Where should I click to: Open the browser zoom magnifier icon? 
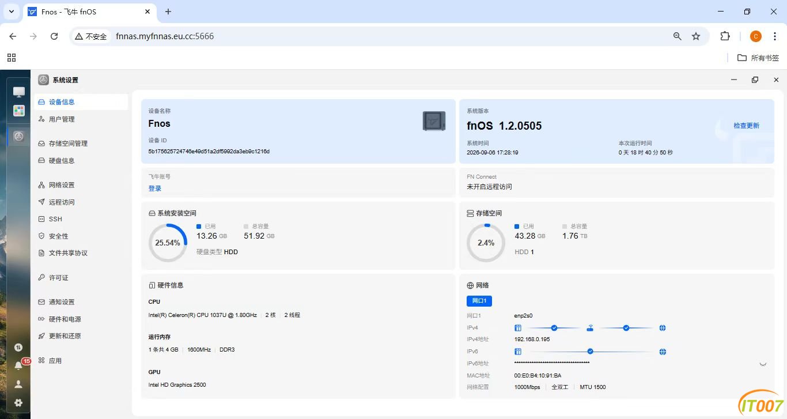[678, 36]
